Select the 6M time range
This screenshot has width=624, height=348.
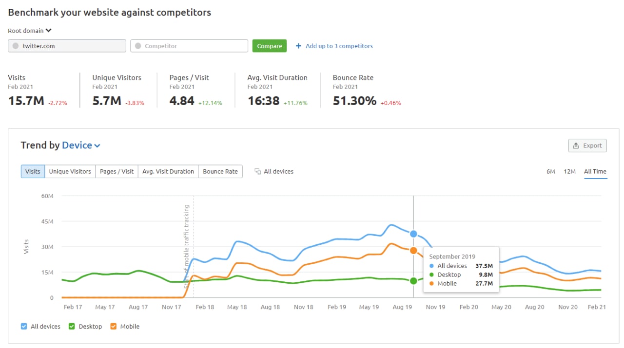(550, 171)
